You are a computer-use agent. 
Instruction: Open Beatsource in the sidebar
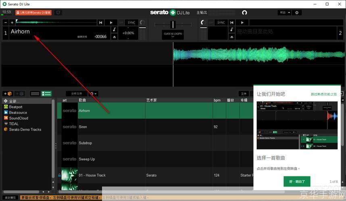[18, 113]
